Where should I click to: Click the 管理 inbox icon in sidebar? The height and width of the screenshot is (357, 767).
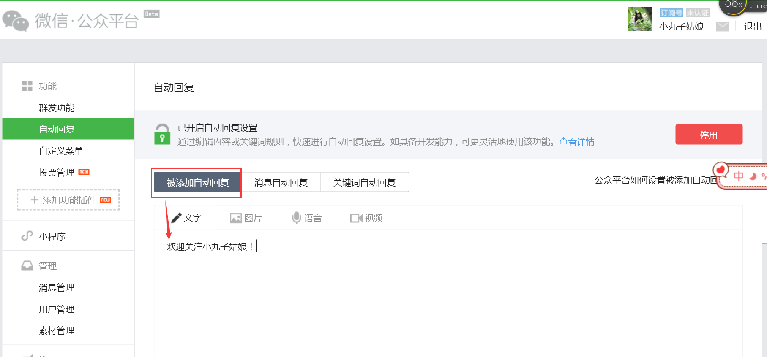click(27, 266)
